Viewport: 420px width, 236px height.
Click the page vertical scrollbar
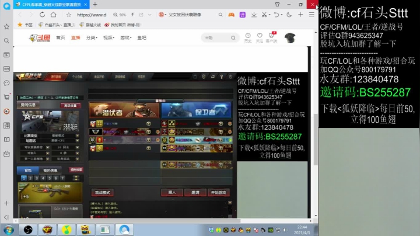point(316,140)
